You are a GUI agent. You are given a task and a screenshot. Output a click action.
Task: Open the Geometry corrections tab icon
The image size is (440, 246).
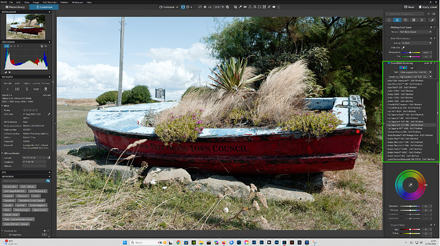click(x=414, y=20)
